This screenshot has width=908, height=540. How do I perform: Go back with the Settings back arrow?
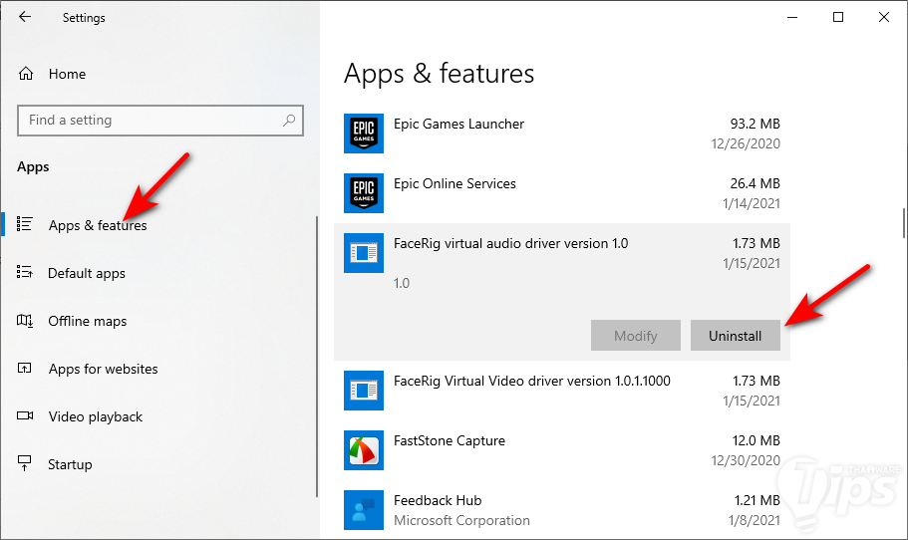pyautogui.click(x=25, y=17)
